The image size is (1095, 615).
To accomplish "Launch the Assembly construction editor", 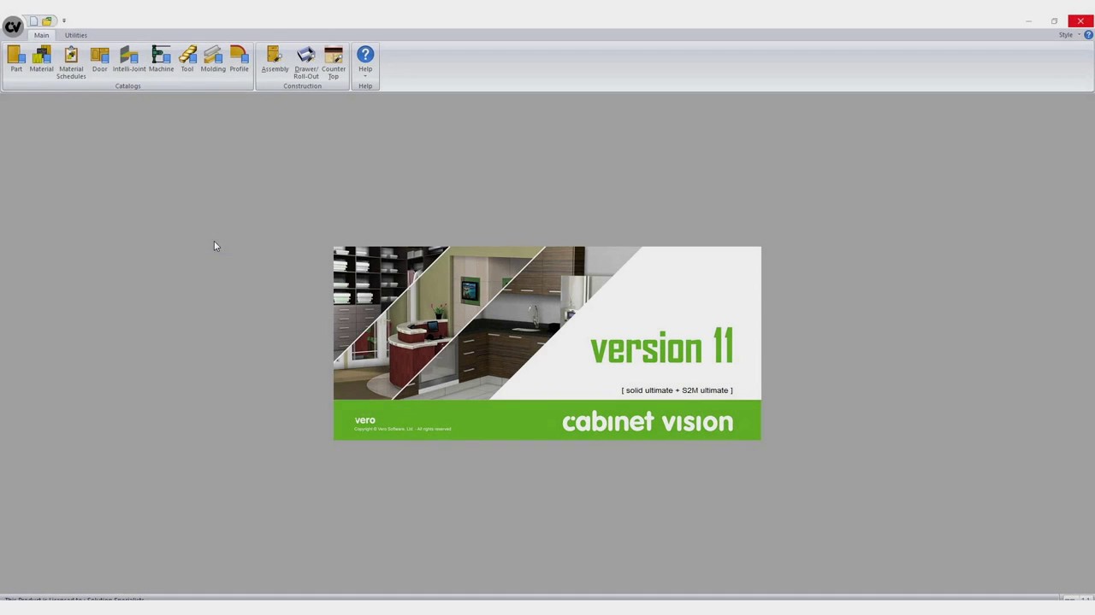I will 275,60.
